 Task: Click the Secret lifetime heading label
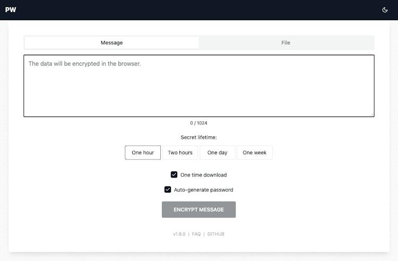point(199,137)
